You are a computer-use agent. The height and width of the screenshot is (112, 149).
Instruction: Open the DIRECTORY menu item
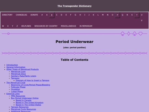(7, 15)
